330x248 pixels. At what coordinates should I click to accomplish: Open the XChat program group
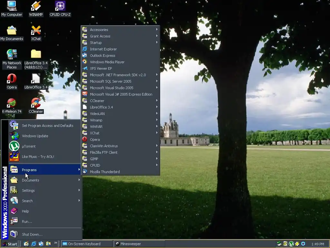(x=121, y=133)
